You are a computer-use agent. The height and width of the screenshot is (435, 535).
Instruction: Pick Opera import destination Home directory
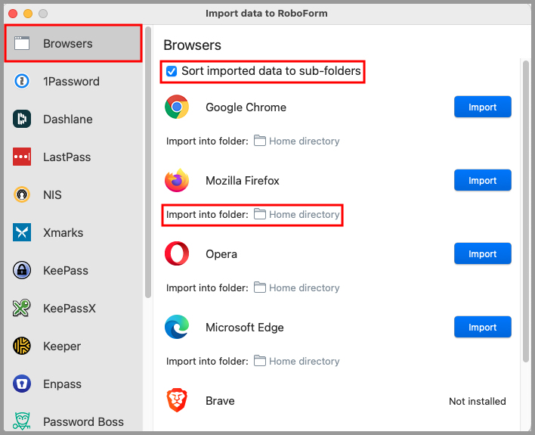pos(296,288)
